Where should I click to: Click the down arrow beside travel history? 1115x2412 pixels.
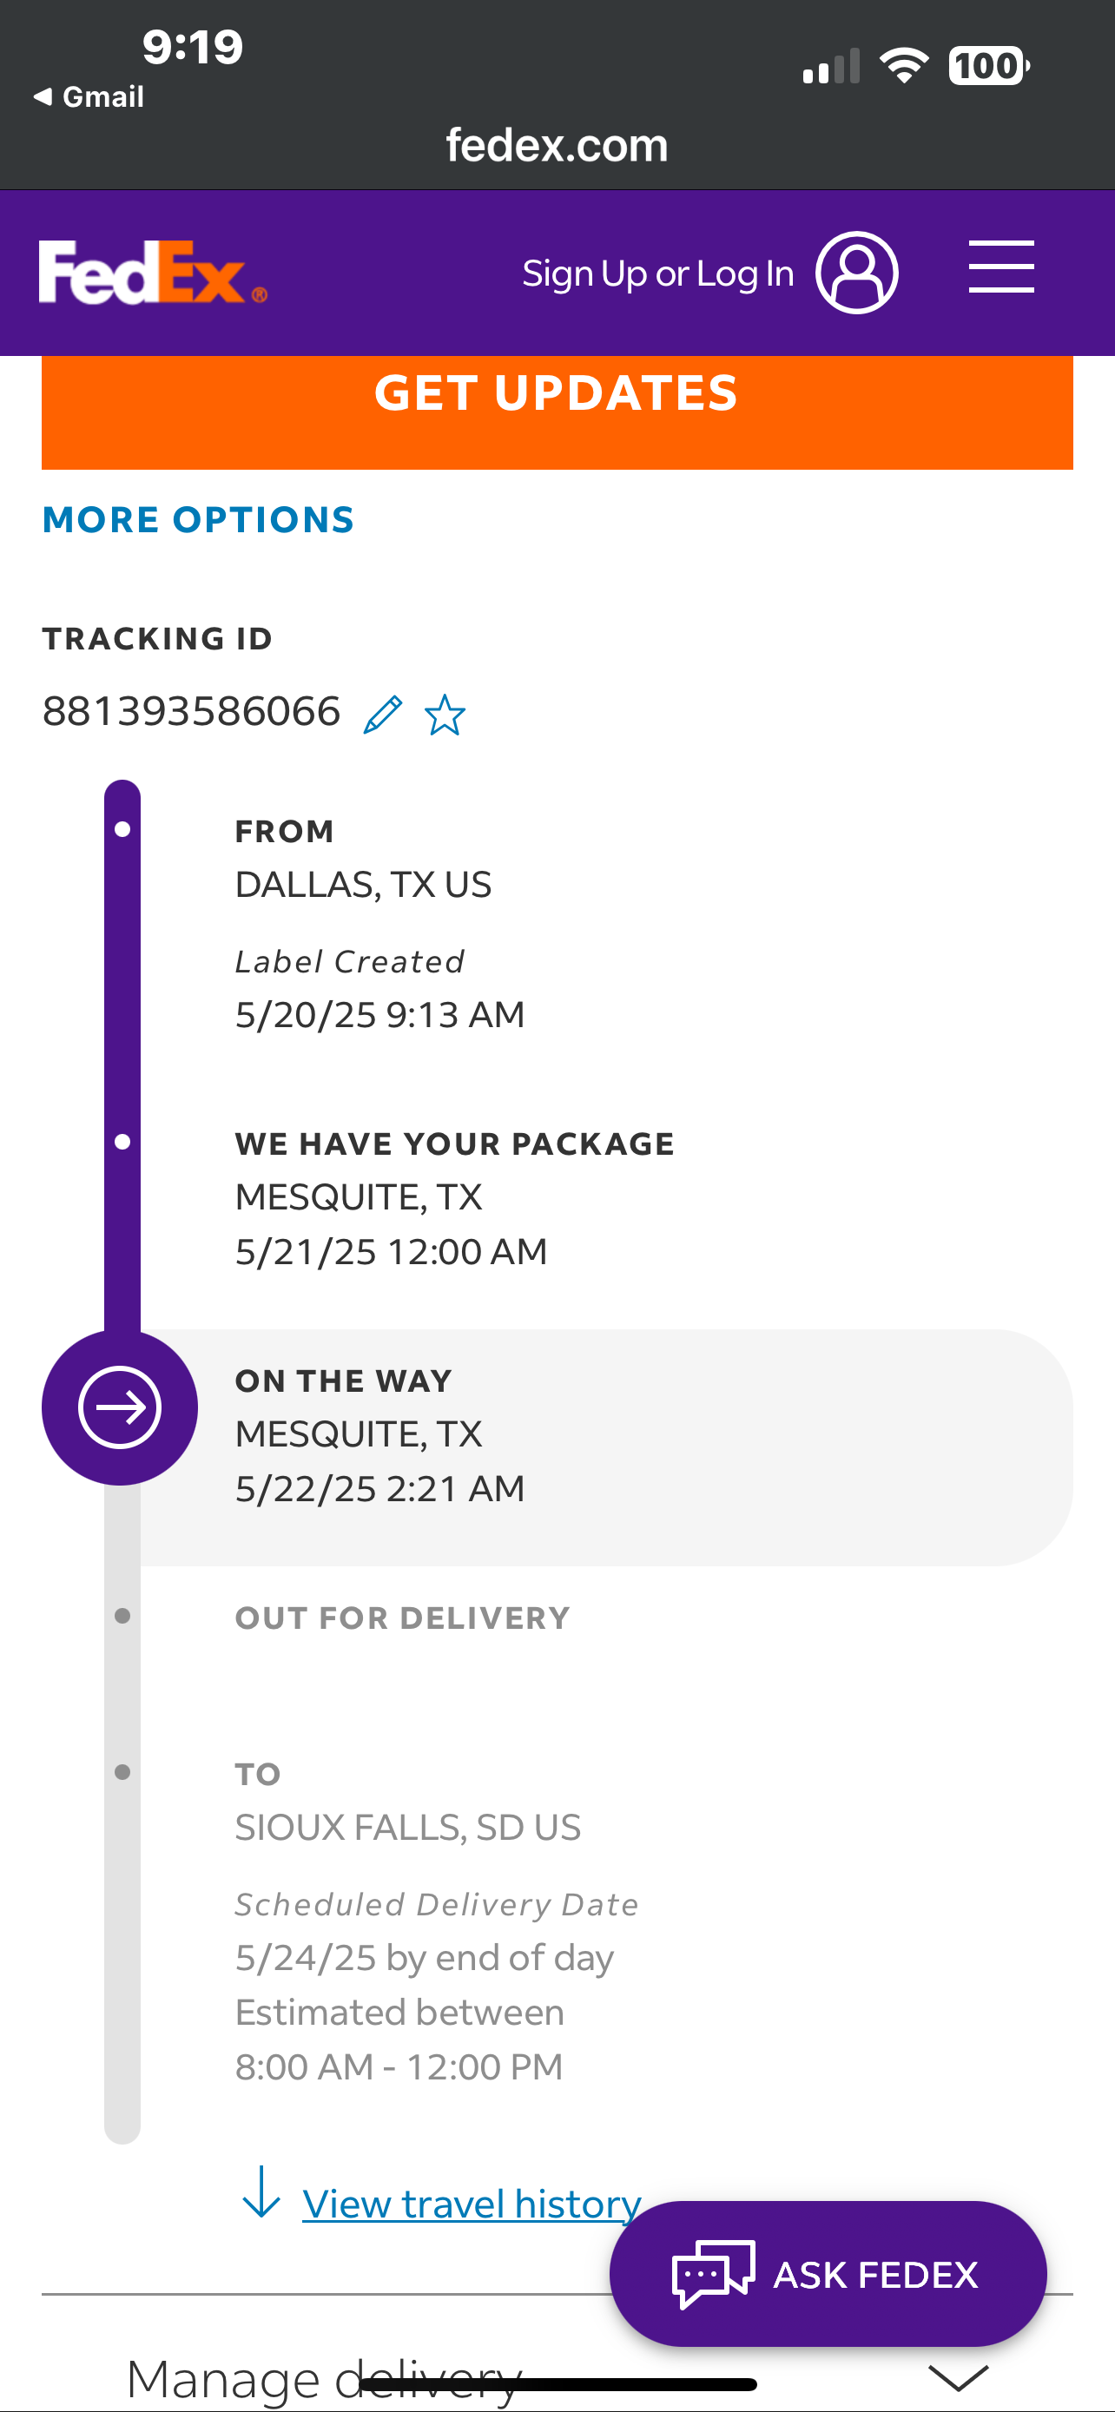click(x=261, y=2193)
